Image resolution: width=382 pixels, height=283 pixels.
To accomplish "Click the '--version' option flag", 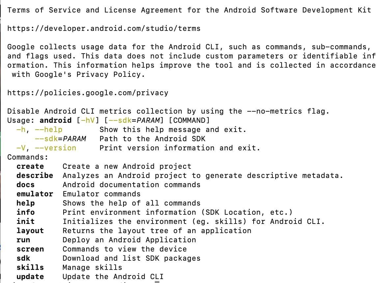I will tap(55, 148).
